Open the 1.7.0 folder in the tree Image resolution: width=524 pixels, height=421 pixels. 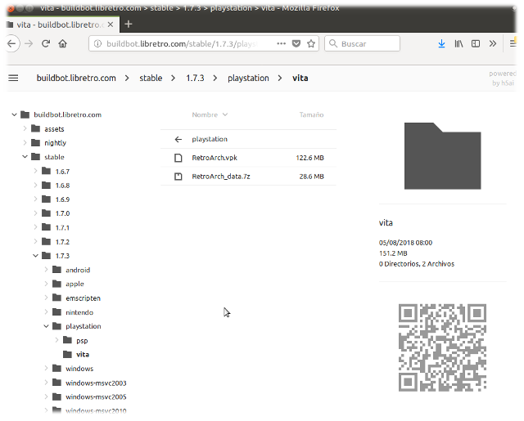pyautogui.click(x=62, y=213)
